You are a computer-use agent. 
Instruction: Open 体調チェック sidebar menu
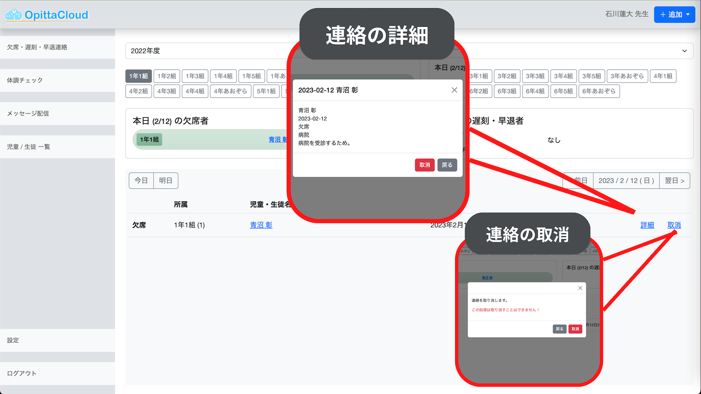pyautogui.click(x=57, y=80)
